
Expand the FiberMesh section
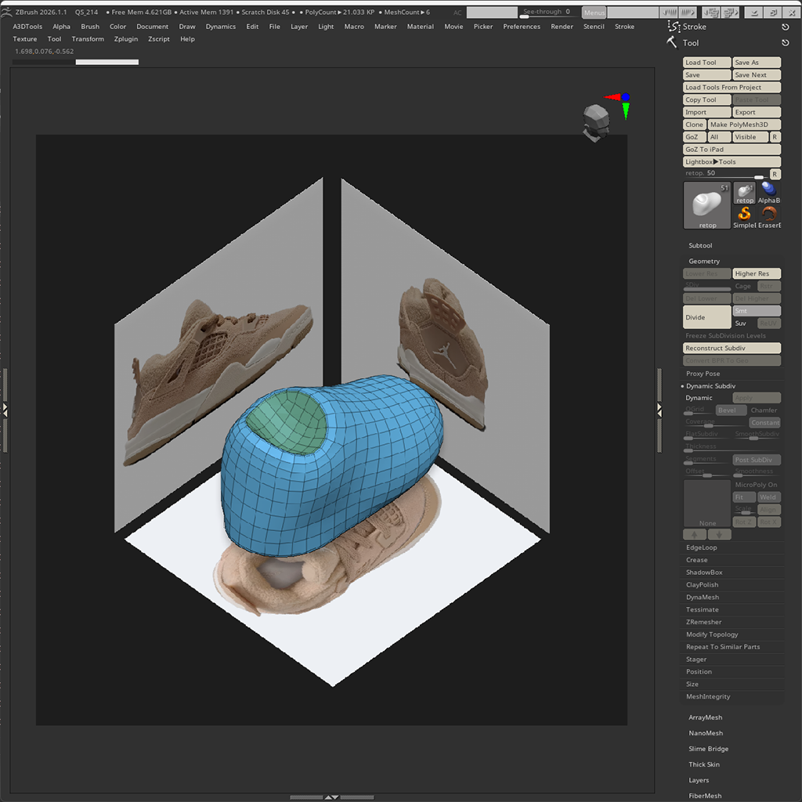(x=706, y=796)
